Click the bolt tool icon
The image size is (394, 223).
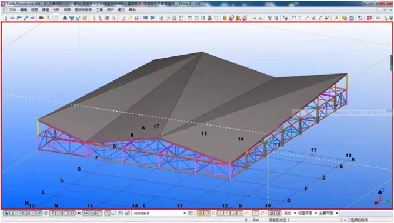tap(42, 18)
